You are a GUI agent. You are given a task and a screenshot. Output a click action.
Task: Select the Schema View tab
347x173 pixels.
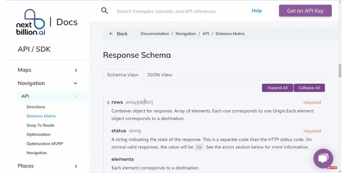[x=123, y=75]
